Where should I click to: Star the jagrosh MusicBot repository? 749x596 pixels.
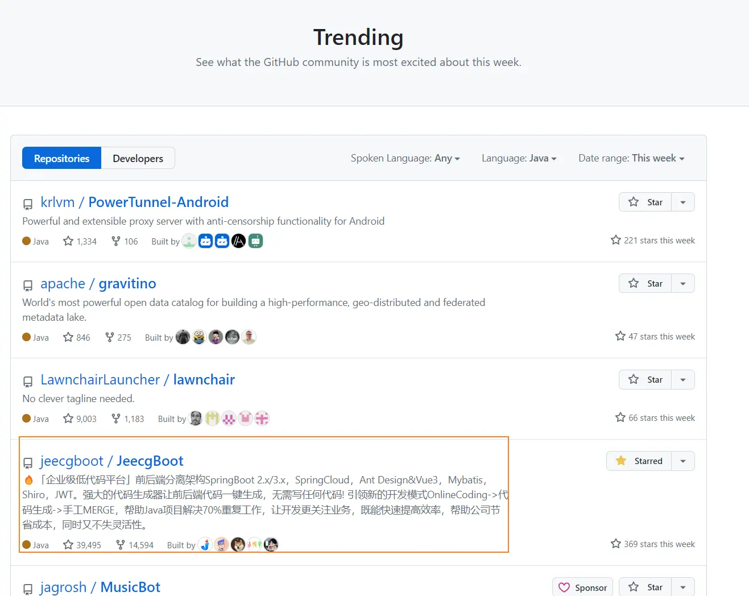(x=645, y=587)
